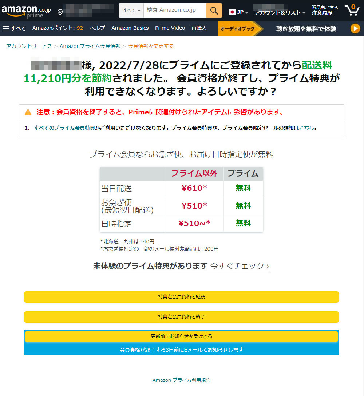Click into the Amazon.co.jp search field
This screenshot has height=396, width=364.
(175, 11)
